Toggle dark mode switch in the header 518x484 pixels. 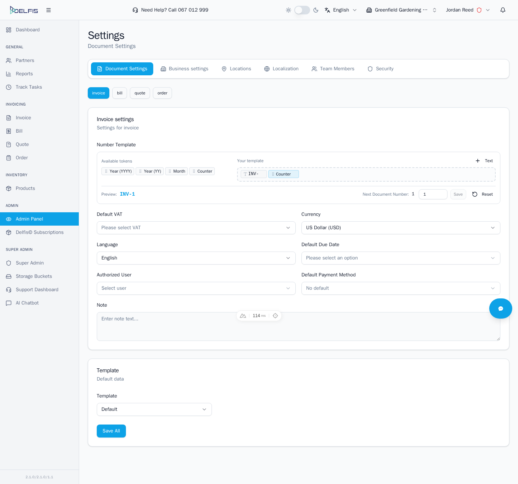pyautogui.click(x=302, y=10)
